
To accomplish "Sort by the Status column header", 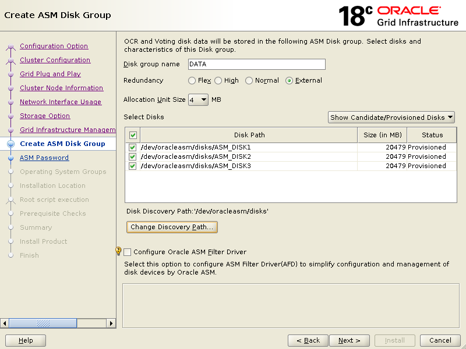I will pos(432,135).
